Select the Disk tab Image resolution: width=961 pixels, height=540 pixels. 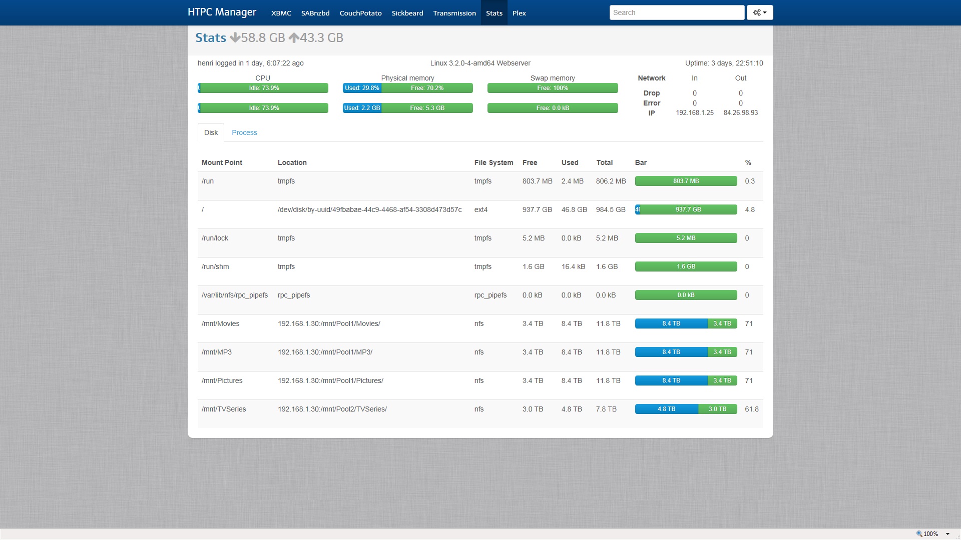[211, 132]
